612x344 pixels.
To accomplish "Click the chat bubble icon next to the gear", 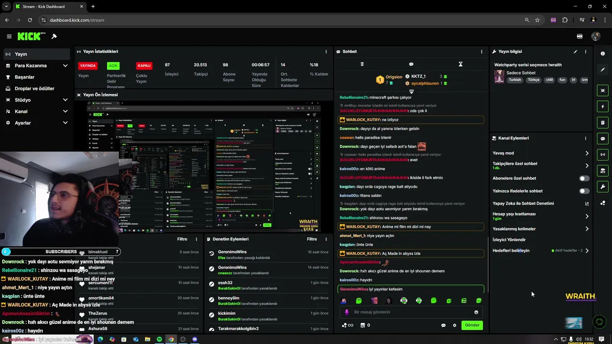I will 443,325.
